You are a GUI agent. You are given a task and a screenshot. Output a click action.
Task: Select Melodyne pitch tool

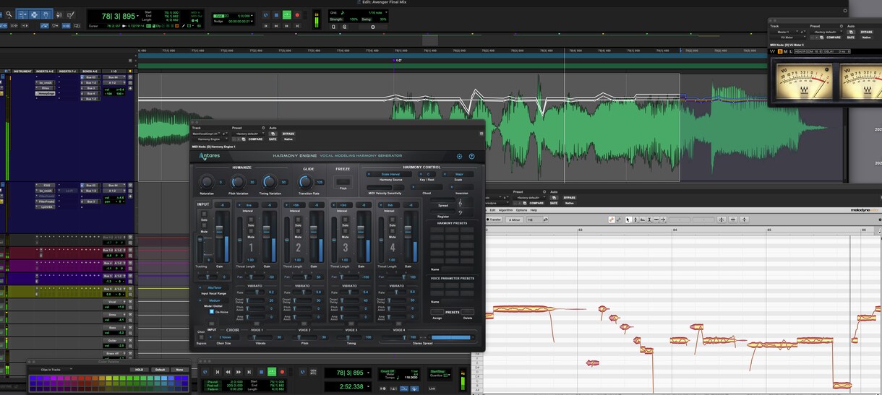pyautogui.click(x=635, y=220)
